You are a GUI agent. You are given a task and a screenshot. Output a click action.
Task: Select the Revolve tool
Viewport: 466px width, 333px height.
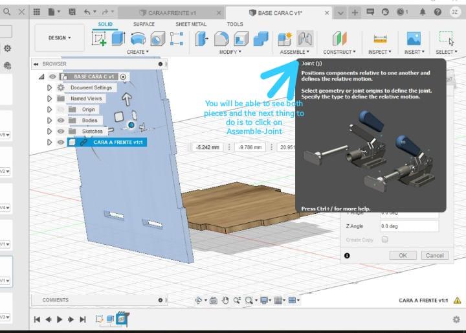(138, 39)
